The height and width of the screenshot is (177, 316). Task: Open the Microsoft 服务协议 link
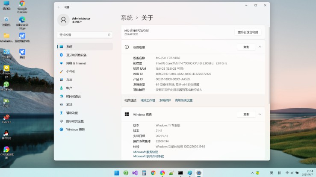click(145, 152)
